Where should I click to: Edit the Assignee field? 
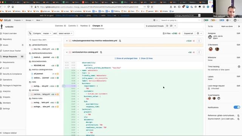tap(238, 33)
